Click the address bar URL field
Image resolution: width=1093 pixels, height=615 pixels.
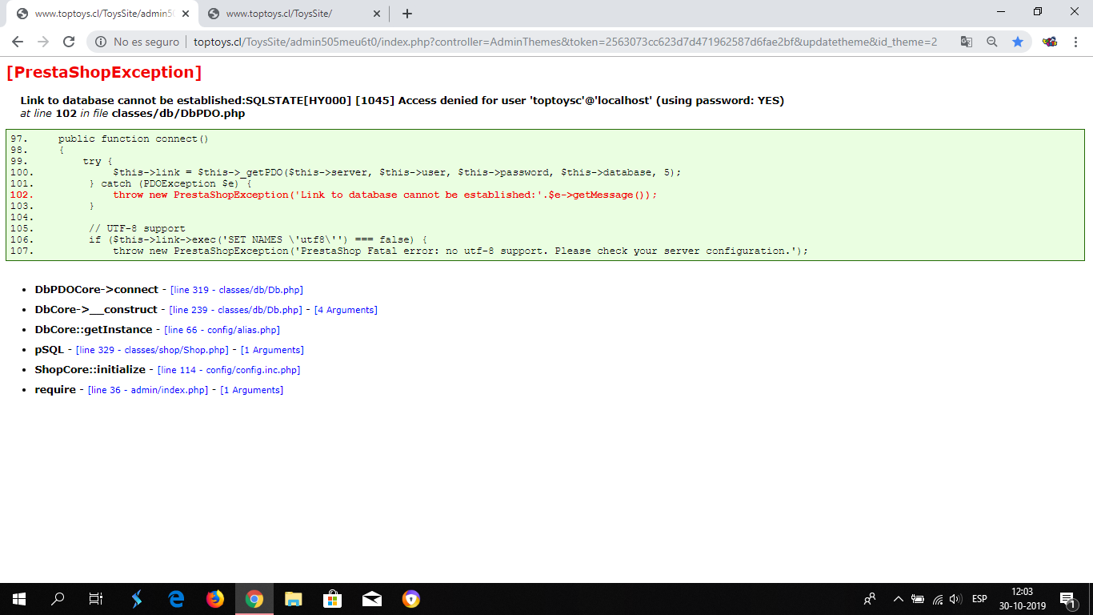565,42
